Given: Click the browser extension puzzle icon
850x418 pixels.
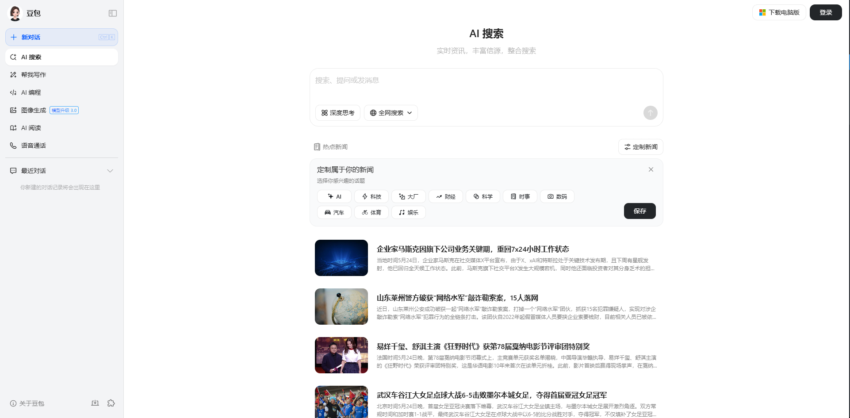Looking at the screenshot, I should pos(111,403).
